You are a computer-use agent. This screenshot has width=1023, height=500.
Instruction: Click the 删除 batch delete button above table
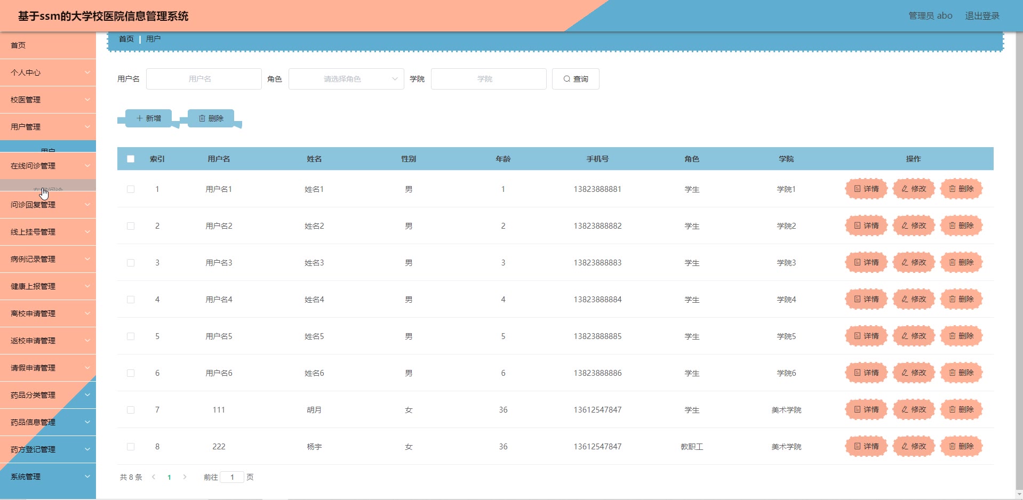211,118
